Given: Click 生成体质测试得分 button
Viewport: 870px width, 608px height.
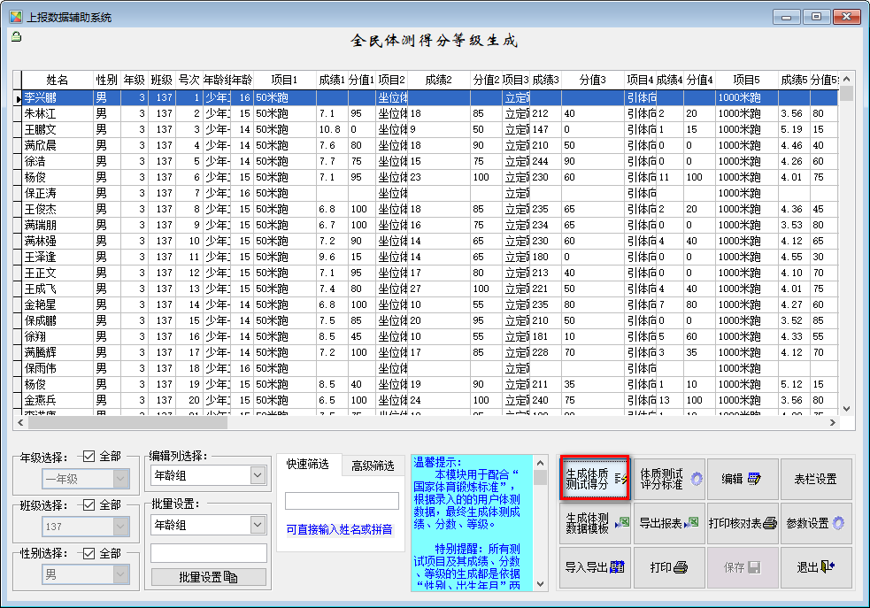Looking at the screenshot, I should point(595,479).
